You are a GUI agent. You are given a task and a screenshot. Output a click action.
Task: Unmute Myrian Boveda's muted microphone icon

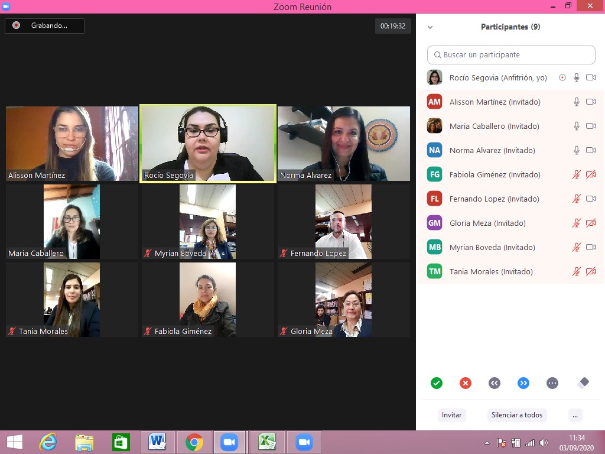click(x=577, y=247)
